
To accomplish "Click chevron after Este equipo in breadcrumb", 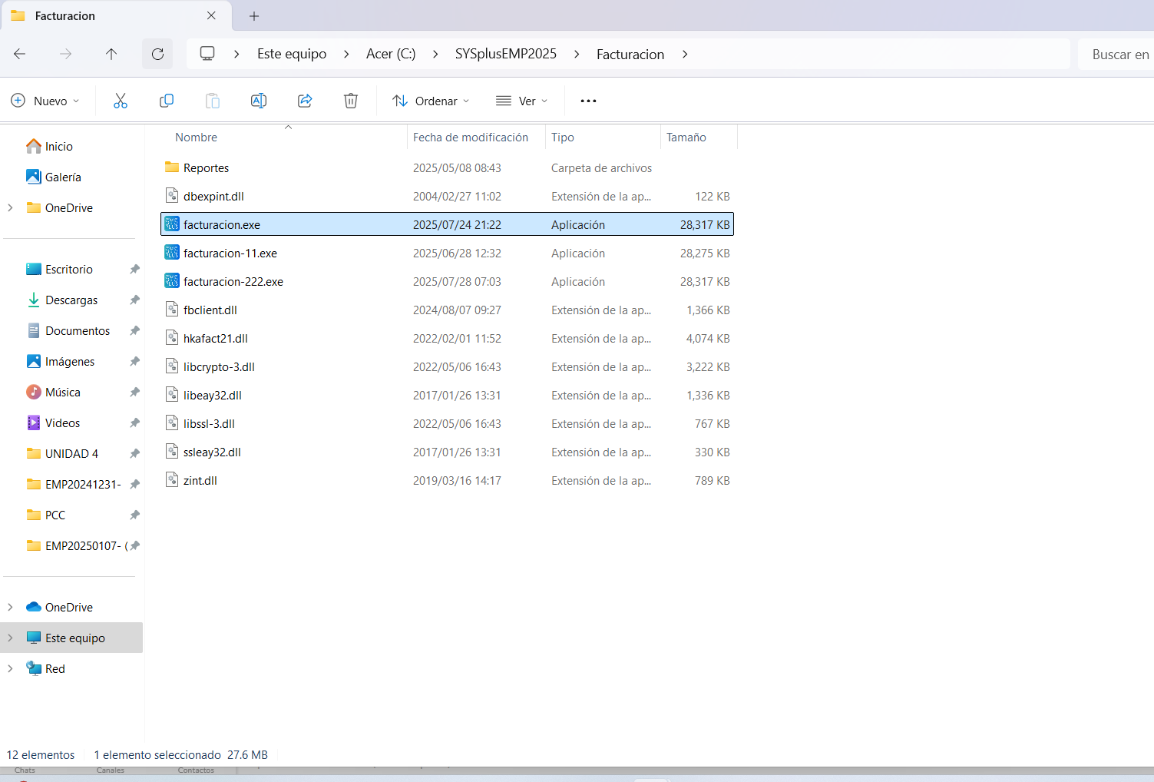I will (346, 54).
